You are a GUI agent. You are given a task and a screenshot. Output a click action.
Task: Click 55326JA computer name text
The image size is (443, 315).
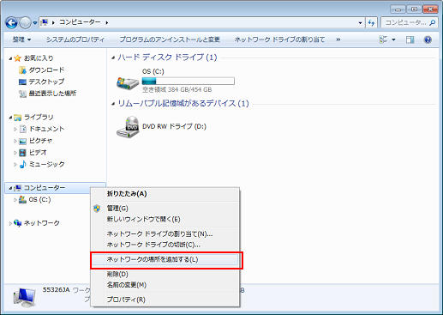click(x=57, y=290)
